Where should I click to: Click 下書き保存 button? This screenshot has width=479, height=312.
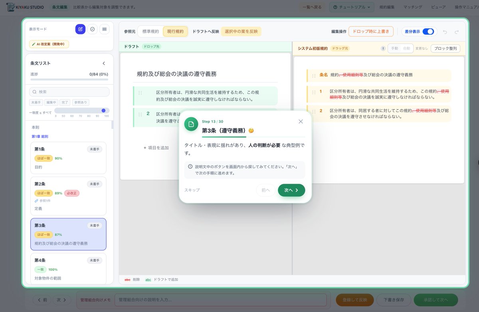pos(394,300)
